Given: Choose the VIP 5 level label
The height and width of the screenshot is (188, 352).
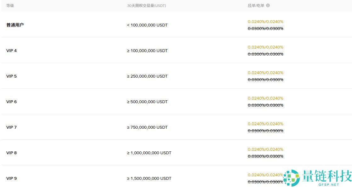Looking at the screenshot, I should tap(11, 76).
